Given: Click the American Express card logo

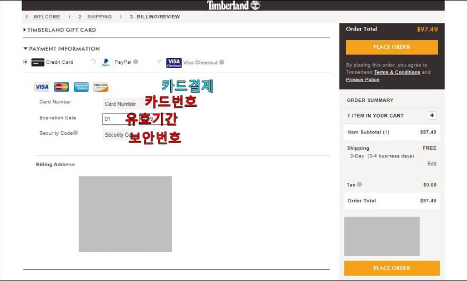Looking at the screenshot, I should click(81, 87).
